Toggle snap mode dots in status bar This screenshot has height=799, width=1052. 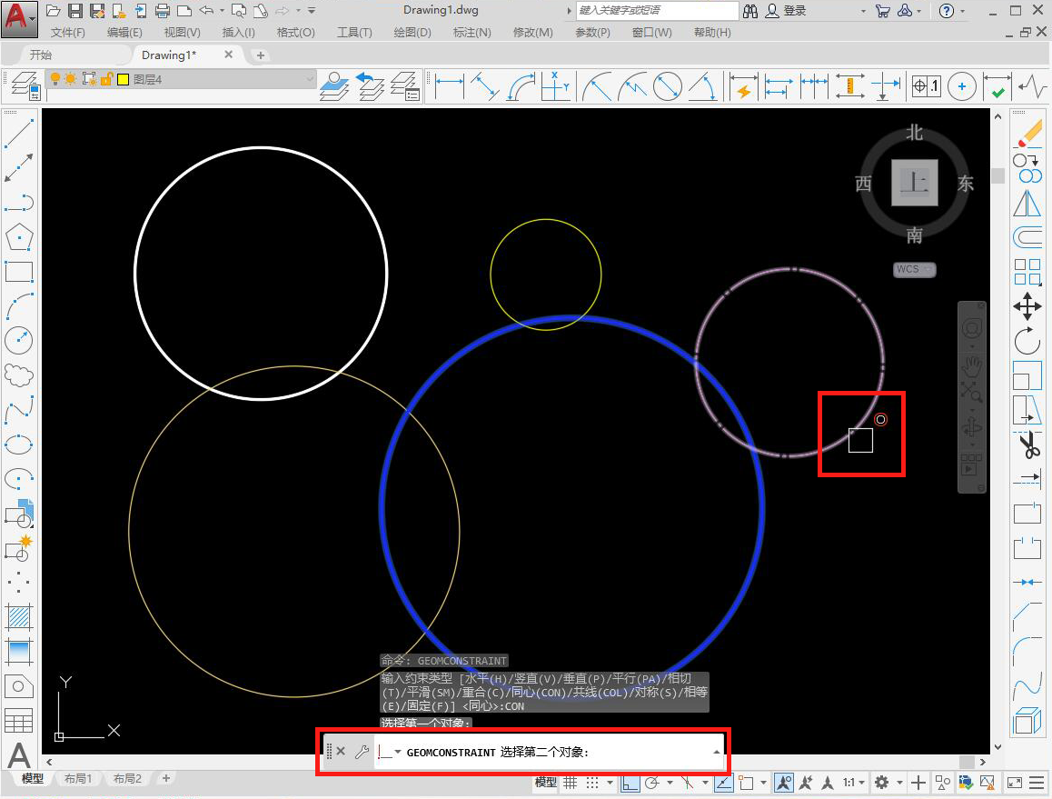tap(591, 783)
